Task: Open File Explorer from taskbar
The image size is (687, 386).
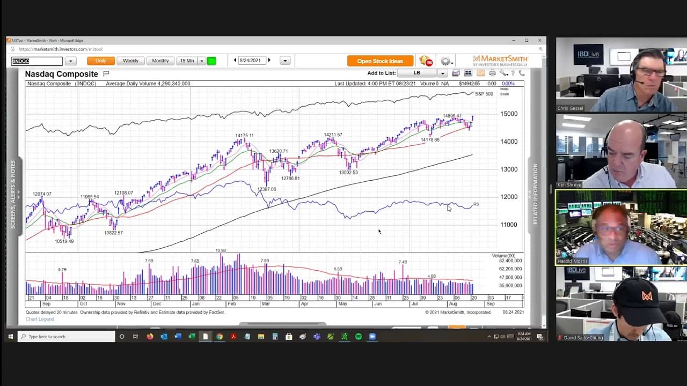Action: [x=261, y=337]
